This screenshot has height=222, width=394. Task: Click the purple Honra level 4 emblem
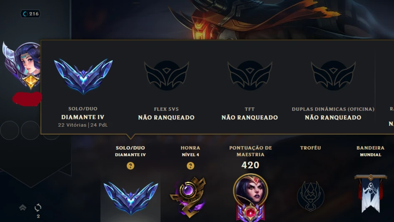pos(188,197)
